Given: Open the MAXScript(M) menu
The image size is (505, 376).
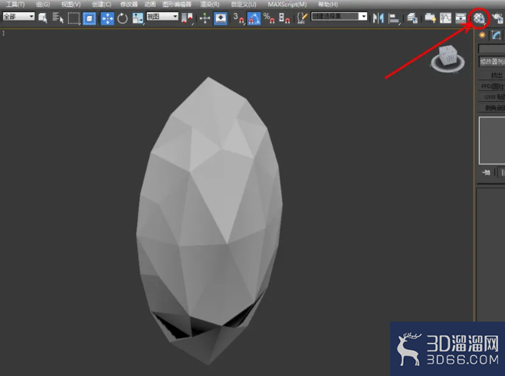Looking at the screenshot, I should coord(287,4).
